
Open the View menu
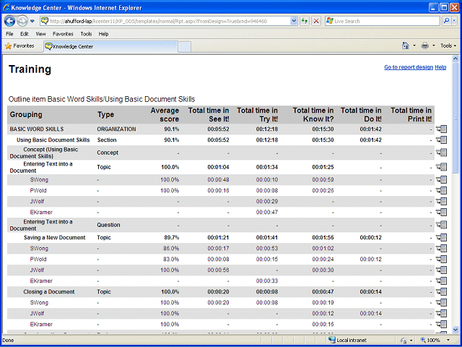40,34
